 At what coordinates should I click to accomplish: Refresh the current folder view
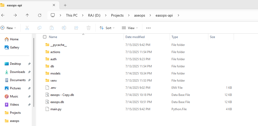point(40,15)
